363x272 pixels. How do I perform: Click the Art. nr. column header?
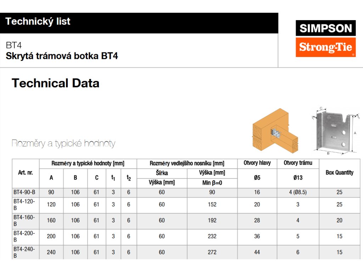click(x=26, y=173)
